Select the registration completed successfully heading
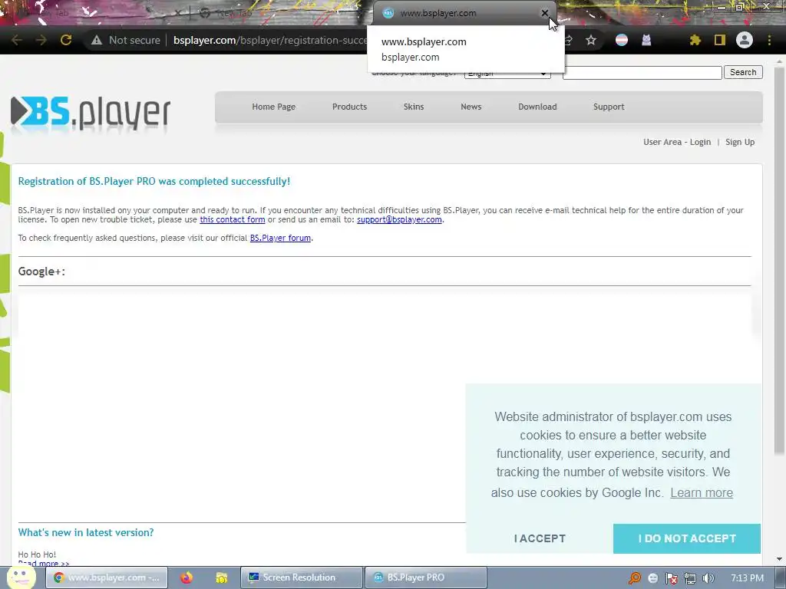 154,181
